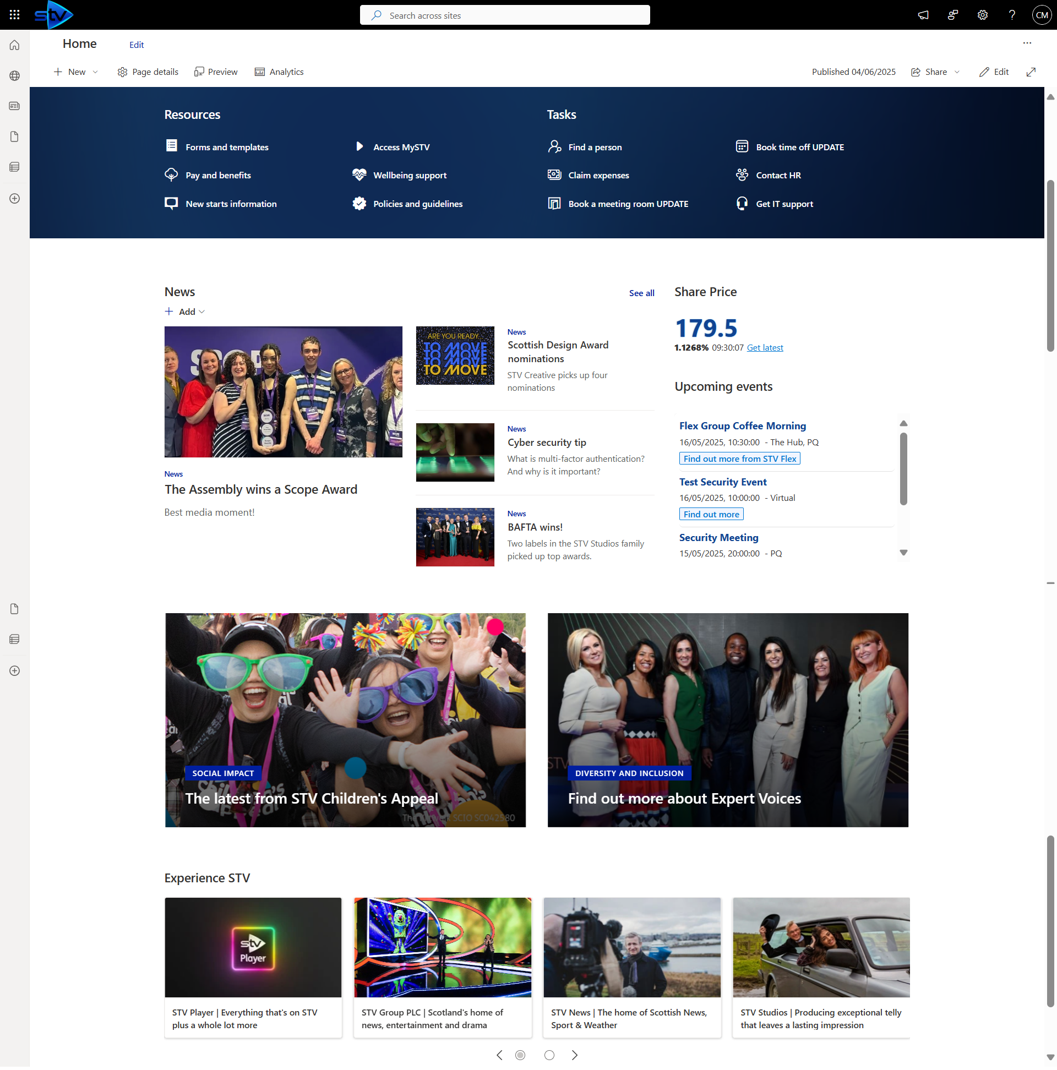This screenshot has width=1057, height=1070.
Task: Click the expand to full-screen arrow icon
Action: (x=1031, y=72)
